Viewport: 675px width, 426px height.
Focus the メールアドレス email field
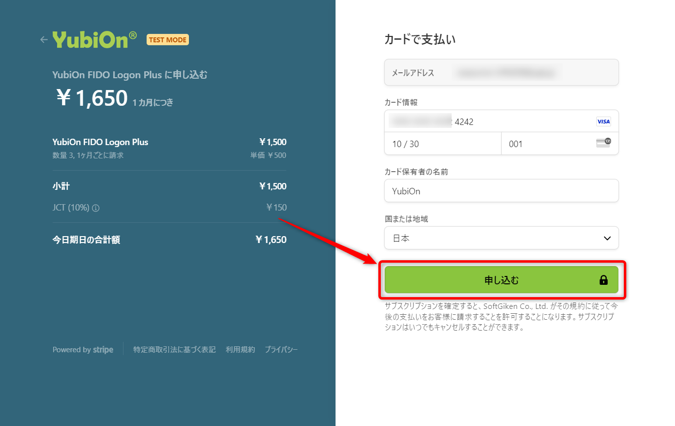tap(501, 72)
